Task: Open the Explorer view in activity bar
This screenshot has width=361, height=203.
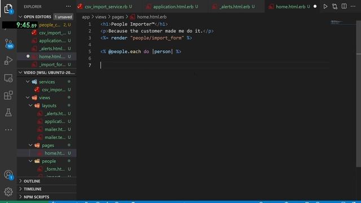Action: pyautogui.click(x=8, y=8)
